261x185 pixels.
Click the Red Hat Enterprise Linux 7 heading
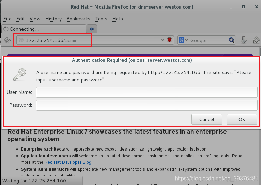pyautogui.click(x=117, y=135)
